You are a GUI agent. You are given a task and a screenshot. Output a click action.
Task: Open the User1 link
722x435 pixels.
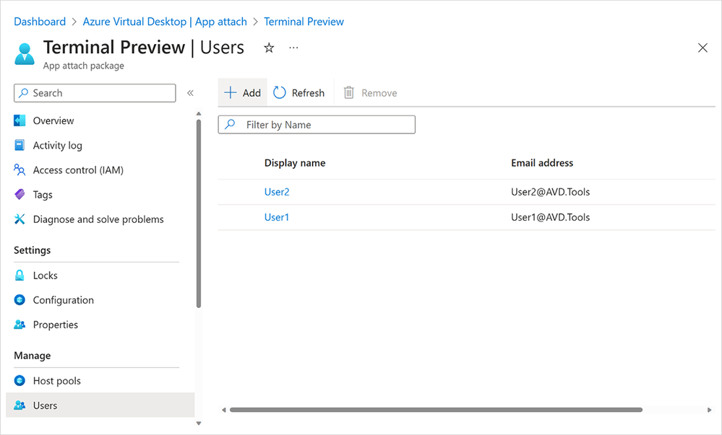pyautogui.click(x=277, y=217)
